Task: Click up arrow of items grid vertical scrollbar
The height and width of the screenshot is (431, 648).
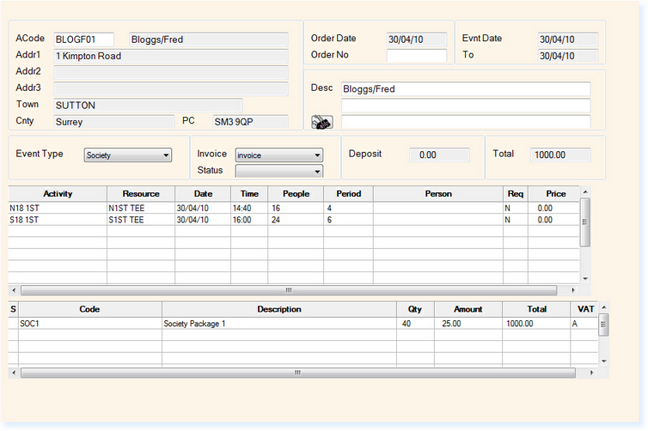Action: pyautogui.click(x=603, y=307)
